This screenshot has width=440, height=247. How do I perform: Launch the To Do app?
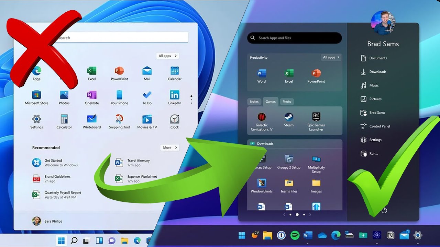click(x=147, y=97)
